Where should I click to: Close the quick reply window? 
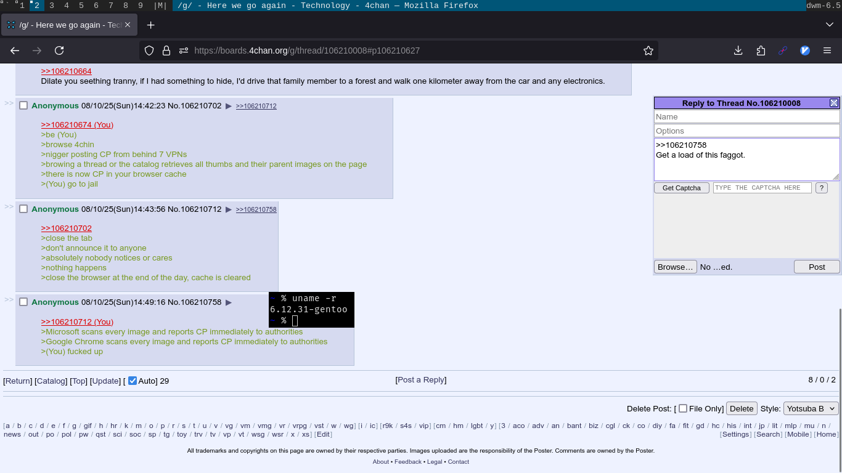point(834,103)
